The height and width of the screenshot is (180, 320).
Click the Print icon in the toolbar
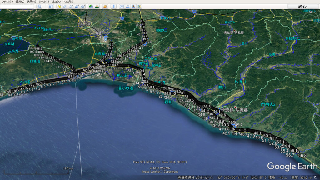[127, 6]
